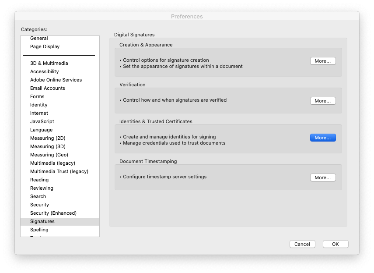This screenshot has width=374, height=273.
Task: Select the Forms category
Action: click(x=37, y=96)
